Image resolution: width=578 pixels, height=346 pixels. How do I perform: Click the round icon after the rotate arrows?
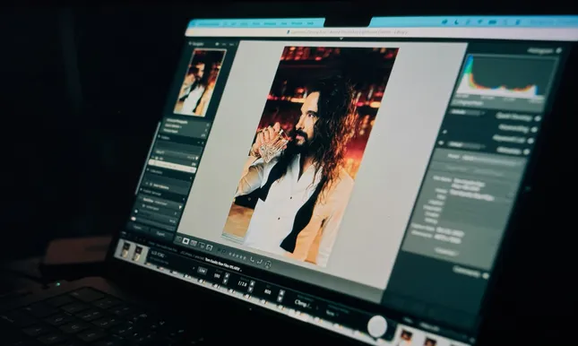point(268,264)
